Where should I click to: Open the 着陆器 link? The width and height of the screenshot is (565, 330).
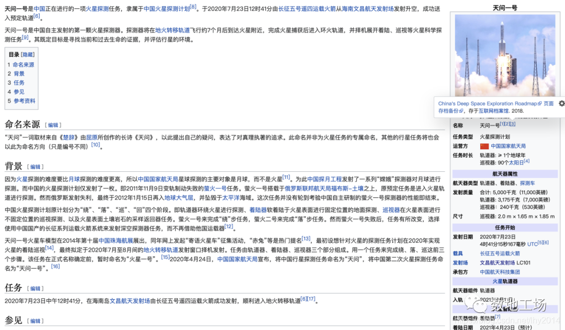point(258,210)
